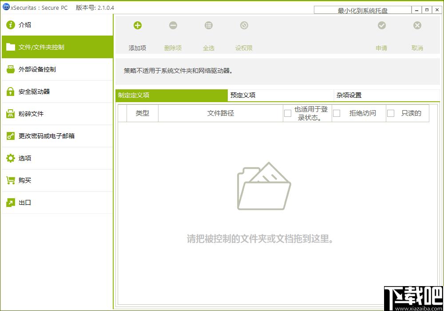Open 粉碎文件 in the sidebar

57,114
